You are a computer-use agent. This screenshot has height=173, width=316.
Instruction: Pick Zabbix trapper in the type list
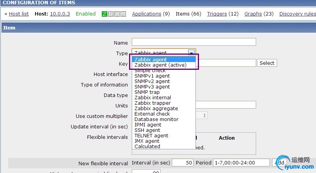[164, 103]
